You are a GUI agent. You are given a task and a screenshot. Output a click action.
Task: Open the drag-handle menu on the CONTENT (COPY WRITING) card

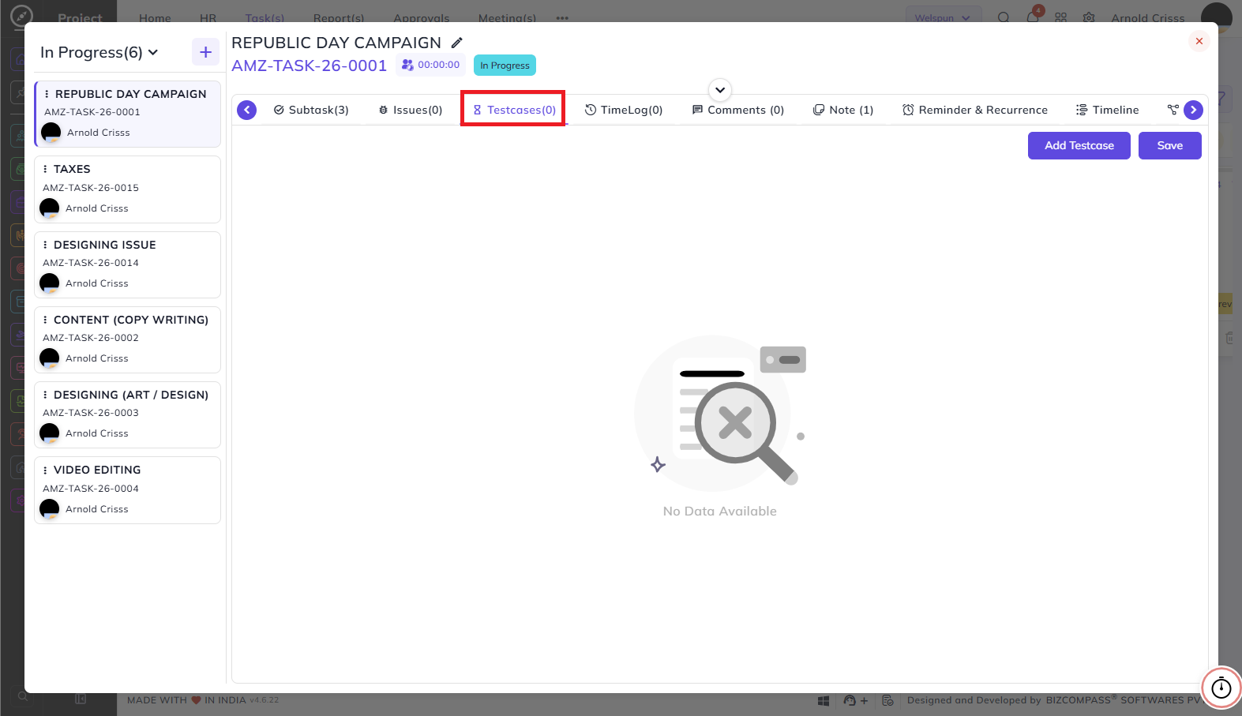(45, 320)
